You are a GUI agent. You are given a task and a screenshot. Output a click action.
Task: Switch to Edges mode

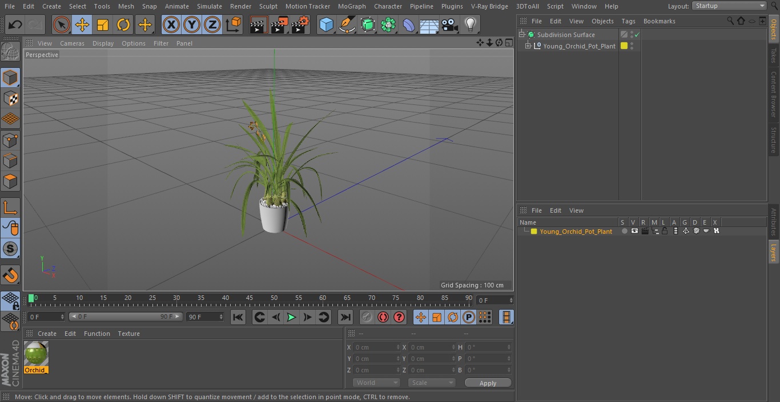coord(10,160)
